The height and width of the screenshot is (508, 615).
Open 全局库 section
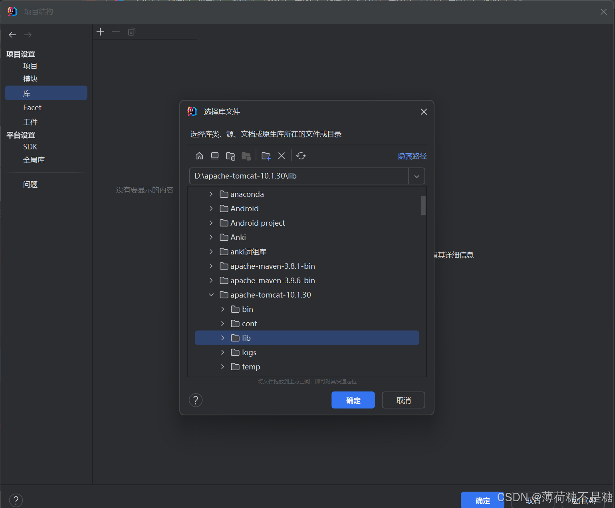(x=34, y=160)
